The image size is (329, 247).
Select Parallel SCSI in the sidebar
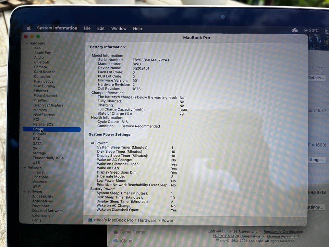44,124
